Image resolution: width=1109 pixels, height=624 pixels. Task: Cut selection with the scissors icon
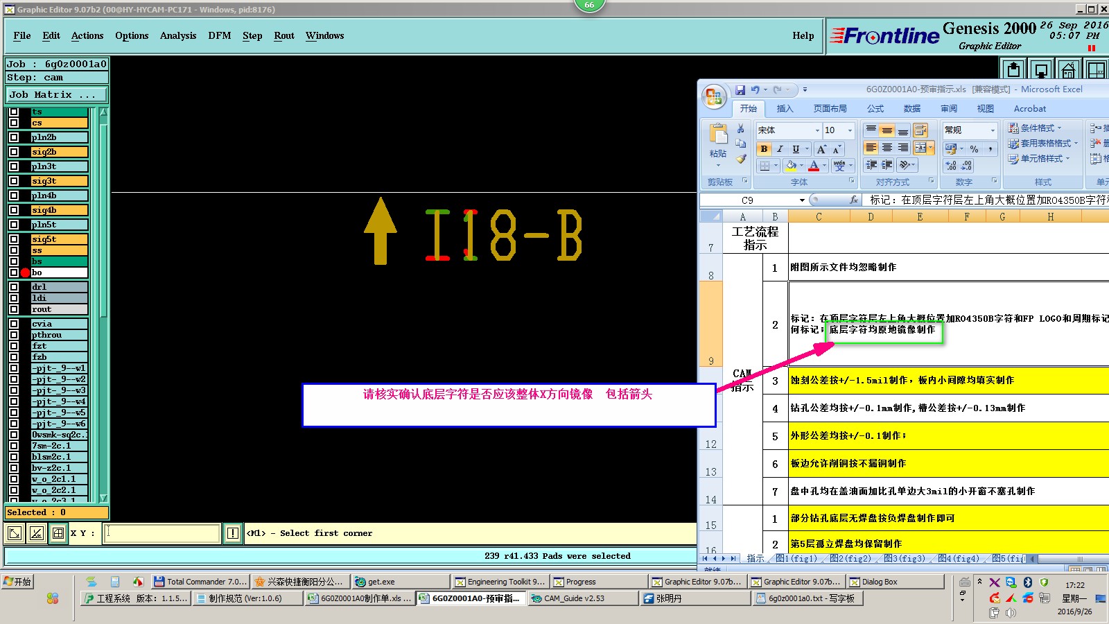tap(741, 129)
